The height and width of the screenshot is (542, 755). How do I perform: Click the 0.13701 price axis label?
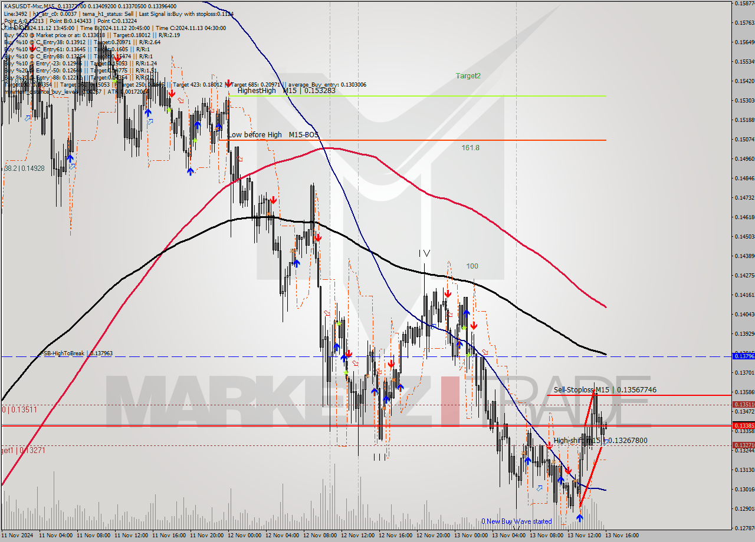744,372
